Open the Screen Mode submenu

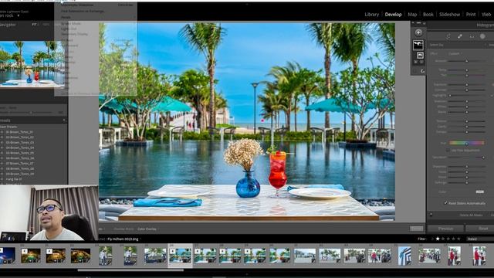pyautogui.click(x=71, y=23)
